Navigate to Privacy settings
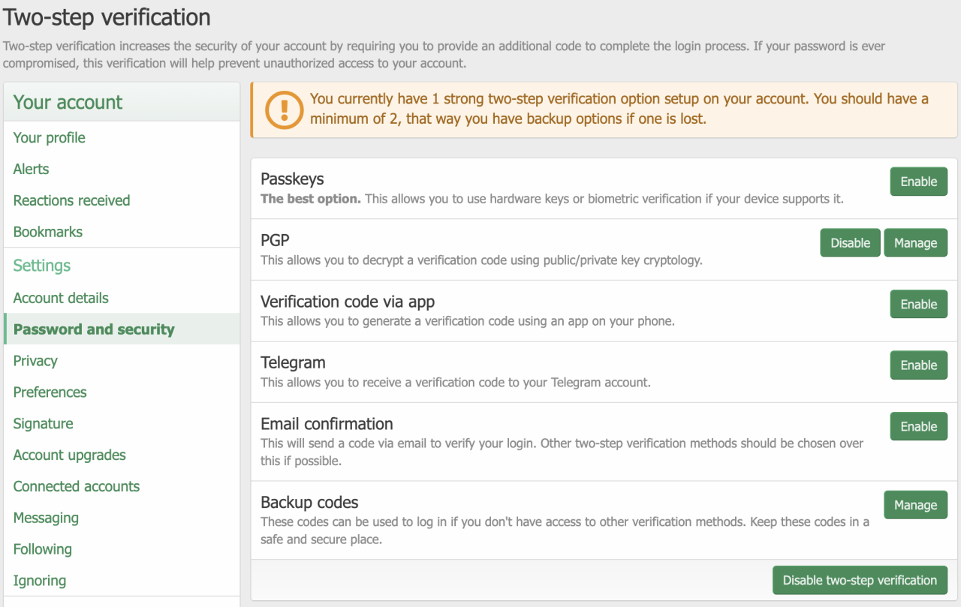The height and width of the screenshot is (607, 961). 35,361
